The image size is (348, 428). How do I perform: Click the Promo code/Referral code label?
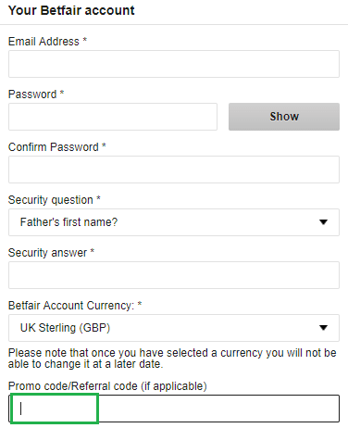coord(107,386)
